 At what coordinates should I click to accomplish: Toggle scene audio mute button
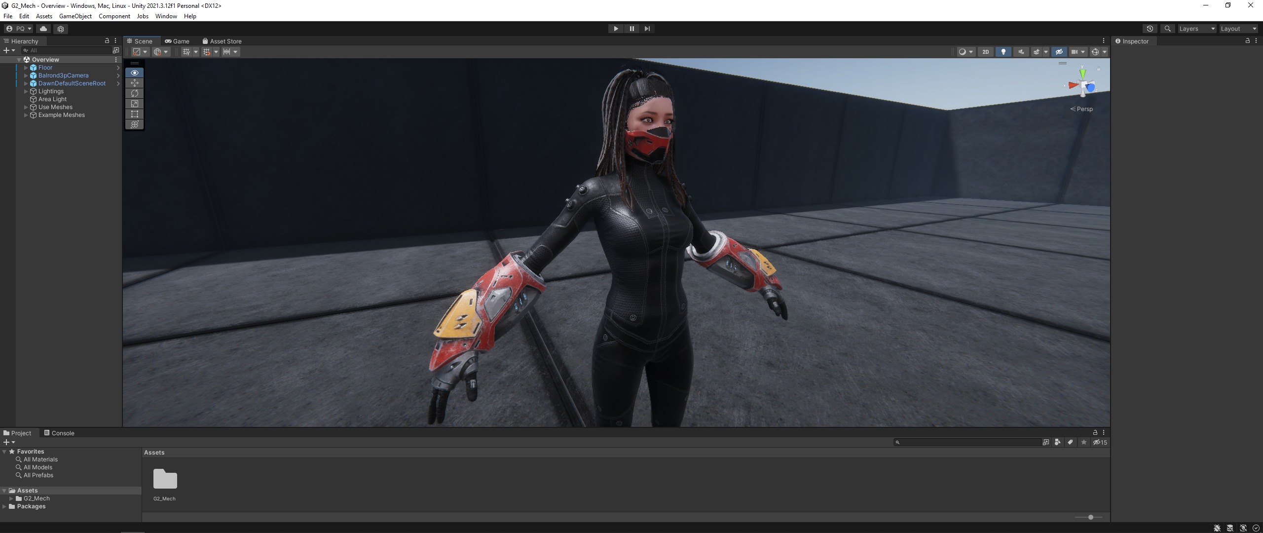tap(1021, 52)
